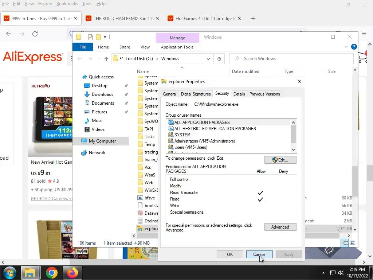This screenshot has height=280, width=373.
Task: Open the Application Tools ribbon tab
Action: point(177,47)
